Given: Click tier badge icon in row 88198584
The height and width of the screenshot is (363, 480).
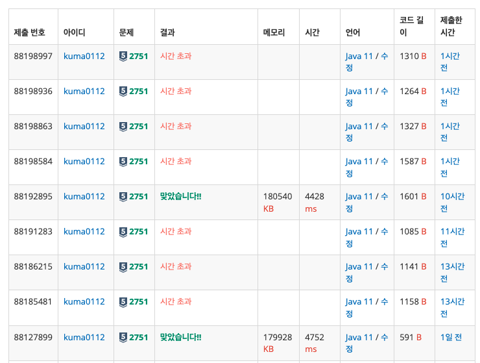Looking at the screenshot, I should 123,162.
